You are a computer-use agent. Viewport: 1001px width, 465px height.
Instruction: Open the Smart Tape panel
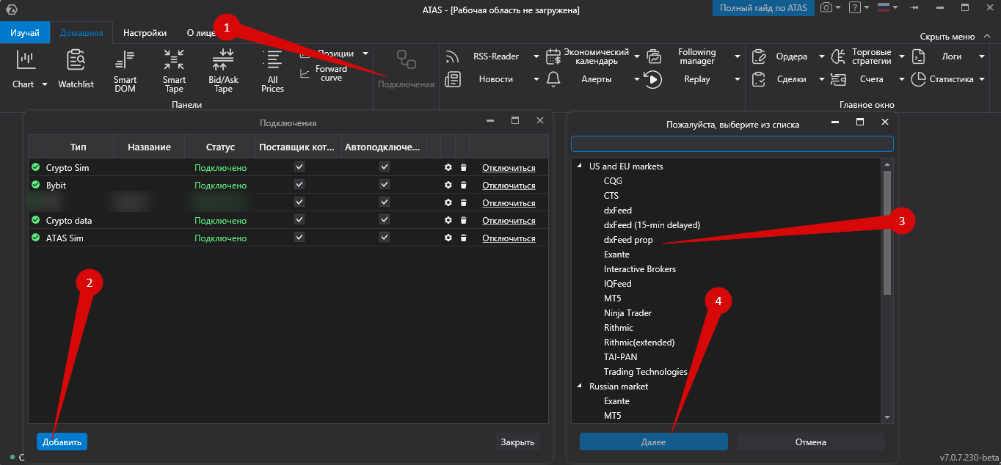[174, 70]
